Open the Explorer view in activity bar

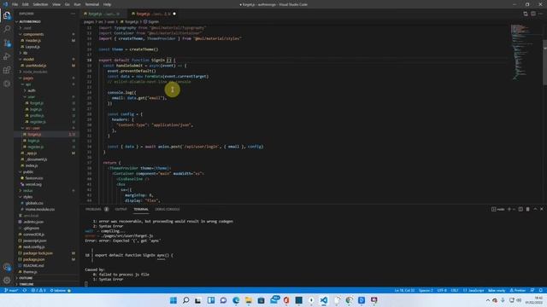(x=7, y=15)
